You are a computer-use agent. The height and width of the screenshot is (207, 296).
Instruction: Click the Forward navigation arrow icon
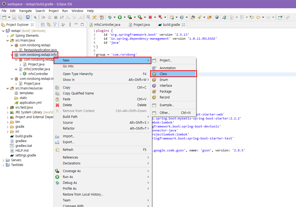268,17
